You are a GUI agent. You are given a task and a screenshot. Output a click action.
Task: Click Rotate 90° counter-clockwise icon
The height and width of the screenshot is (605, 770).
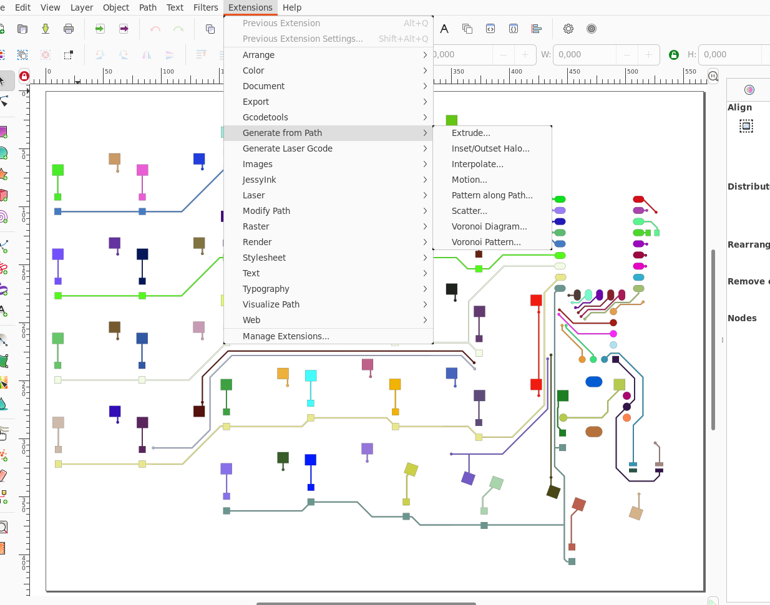[100, 55]
